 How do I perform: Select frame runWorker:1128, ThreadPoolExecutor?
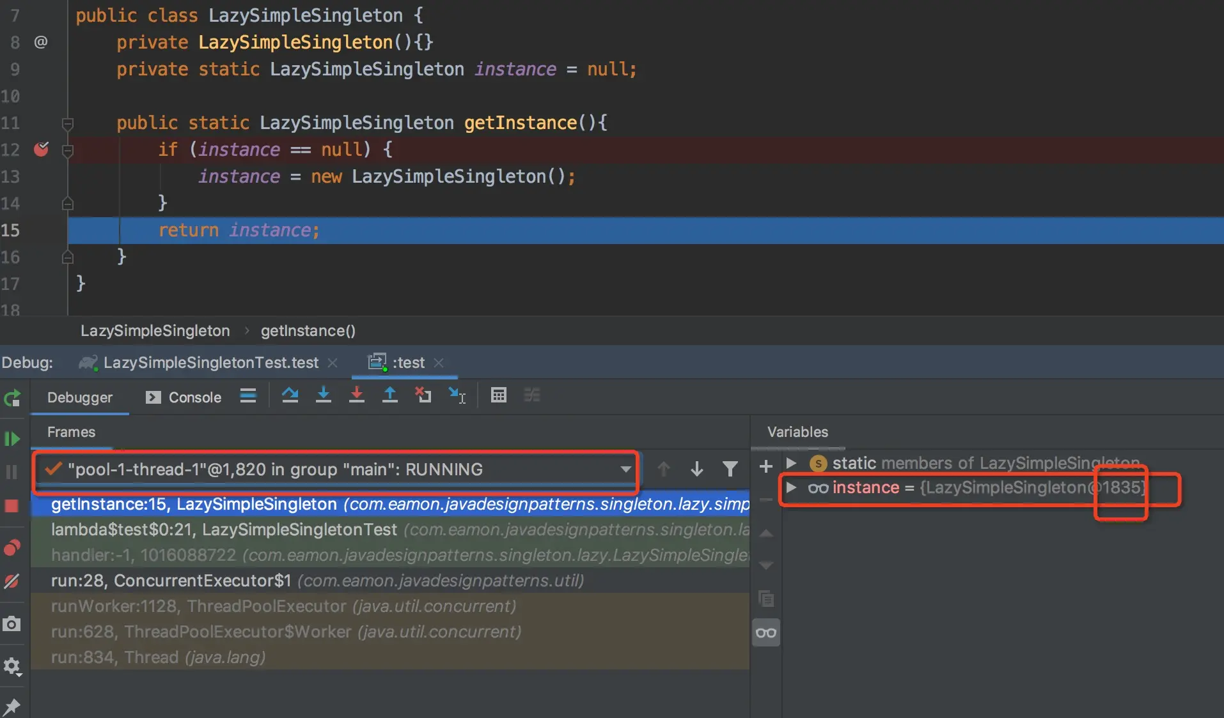[x=390, y=606]
